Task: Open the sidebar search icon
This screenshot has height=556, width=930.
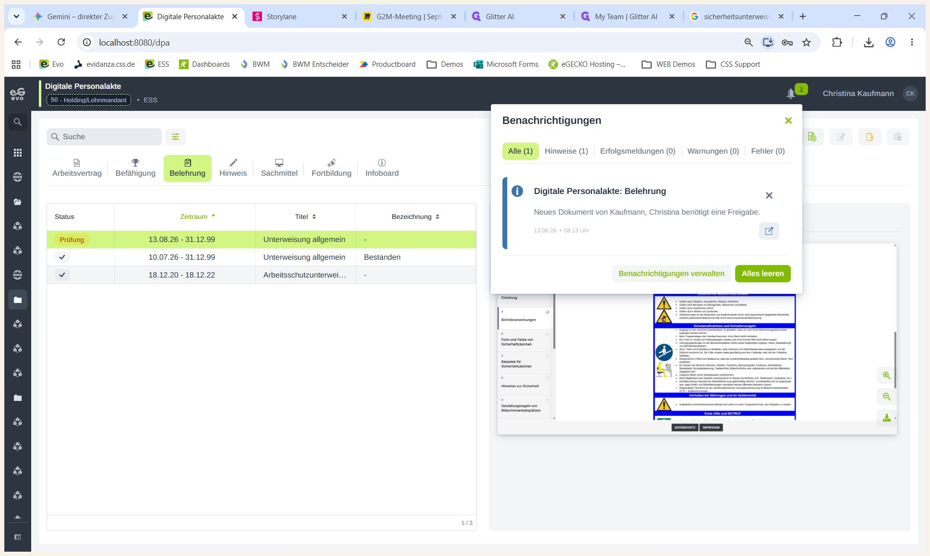Action: click(18, 122)
